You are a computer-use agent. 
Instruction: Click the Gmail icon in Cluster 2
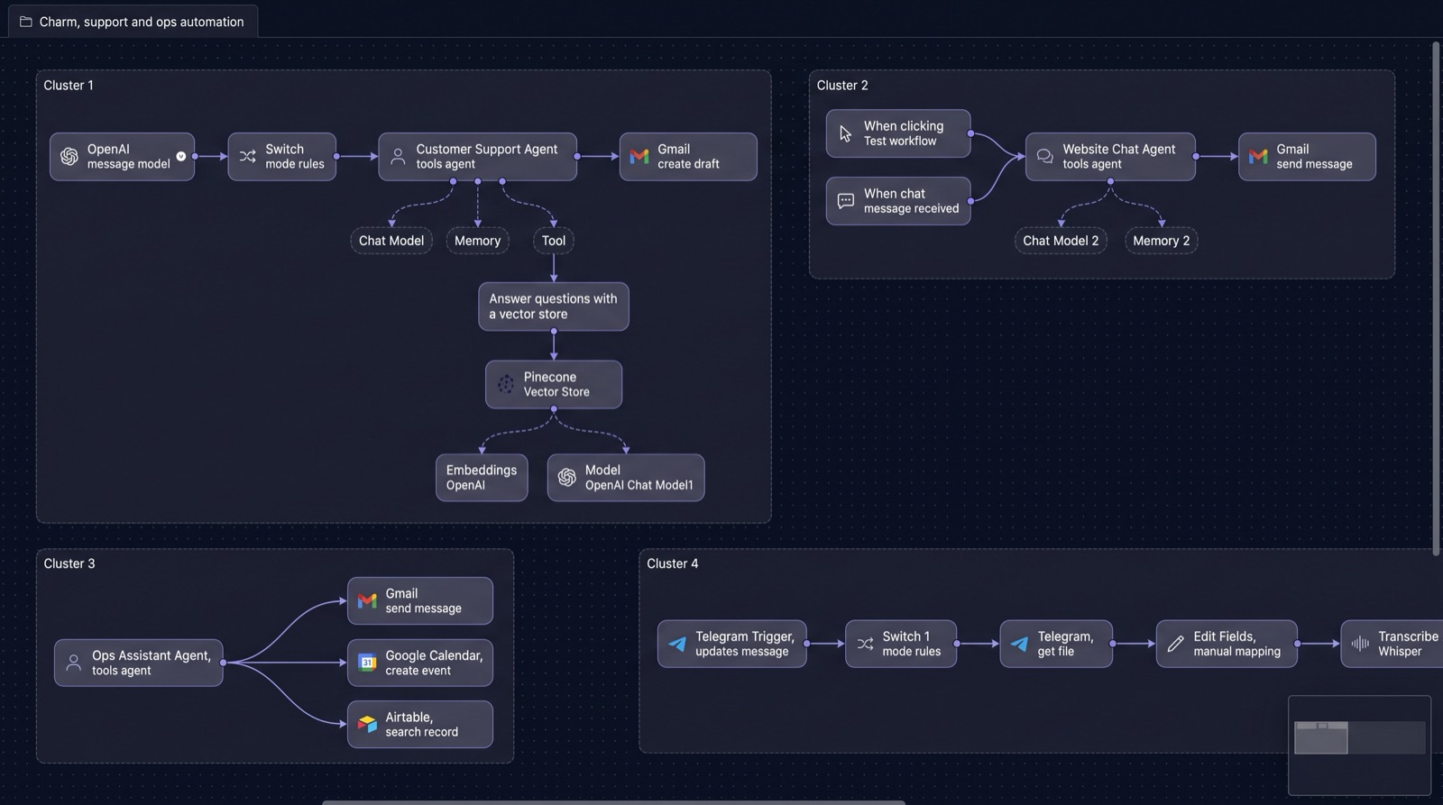tap(1258, 157)
